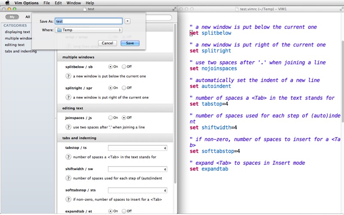Click 'set splitright' line in VIM window
This screenshot has height=215, width=344.
[210, 51]
